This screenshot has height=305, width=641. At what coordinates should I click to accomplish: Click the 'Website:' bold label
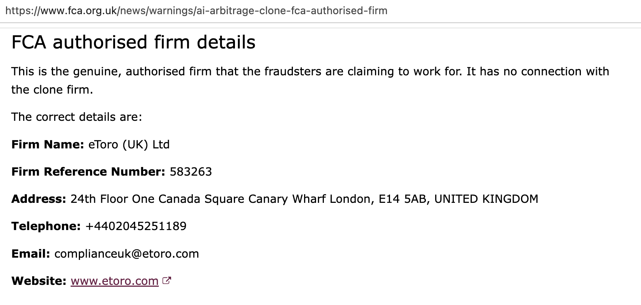click(x=39, y=281)
